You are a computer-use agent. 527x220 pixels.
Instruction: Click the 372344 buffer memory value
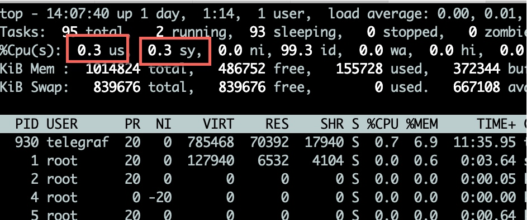pos(477,69)
